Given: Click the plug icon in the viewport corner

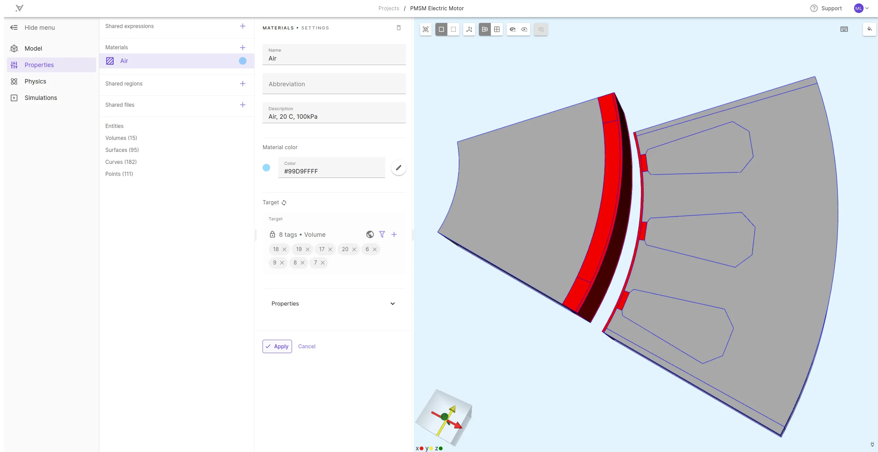Looking at the screenshot, I should tap(872, 444).
